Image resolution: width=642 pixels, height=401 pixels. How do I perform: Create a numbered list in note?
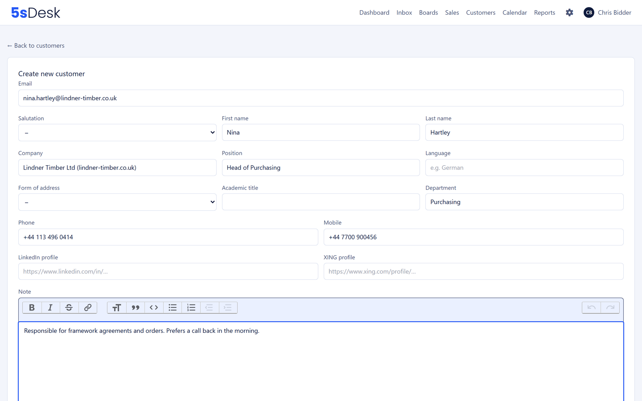[191, 307]
